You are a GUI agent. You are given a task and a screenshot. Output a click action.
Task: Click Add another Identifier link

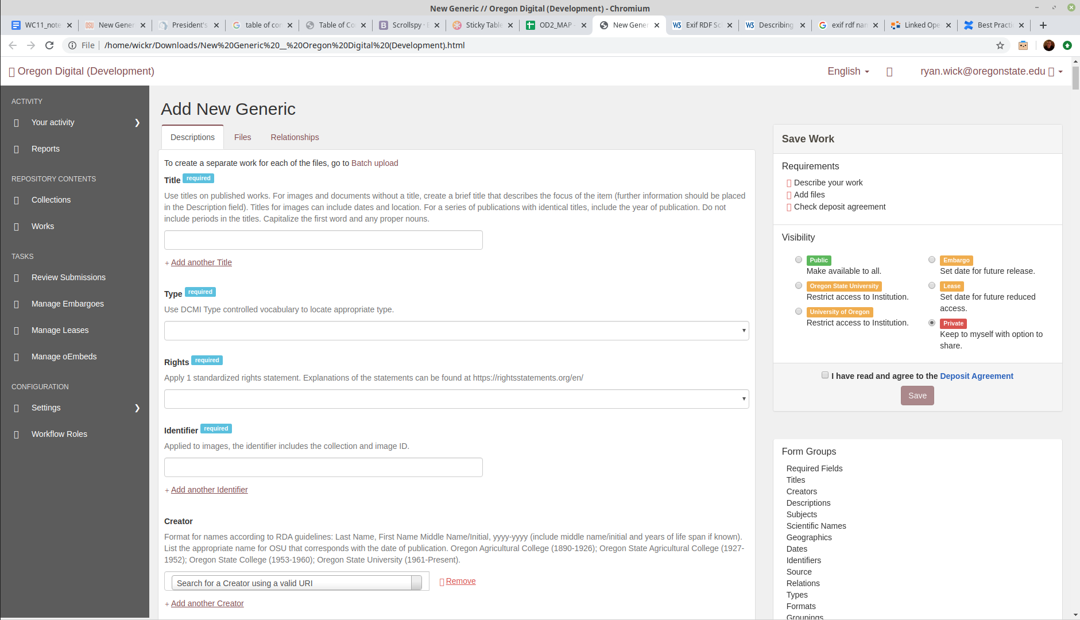click(x=209, y=490)
